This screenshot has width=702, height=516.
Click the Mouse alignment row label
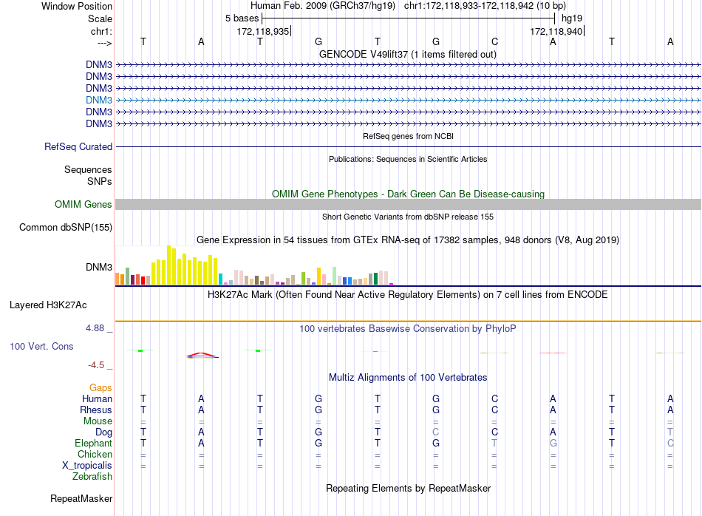[x=98, y=421]
